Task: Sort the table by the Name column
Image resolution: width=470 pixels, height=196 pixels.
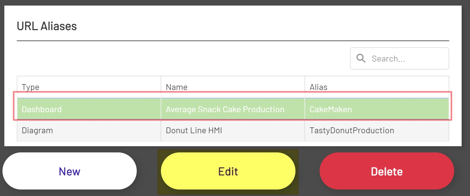Action: pyautogui.click(x=176, y=87)
